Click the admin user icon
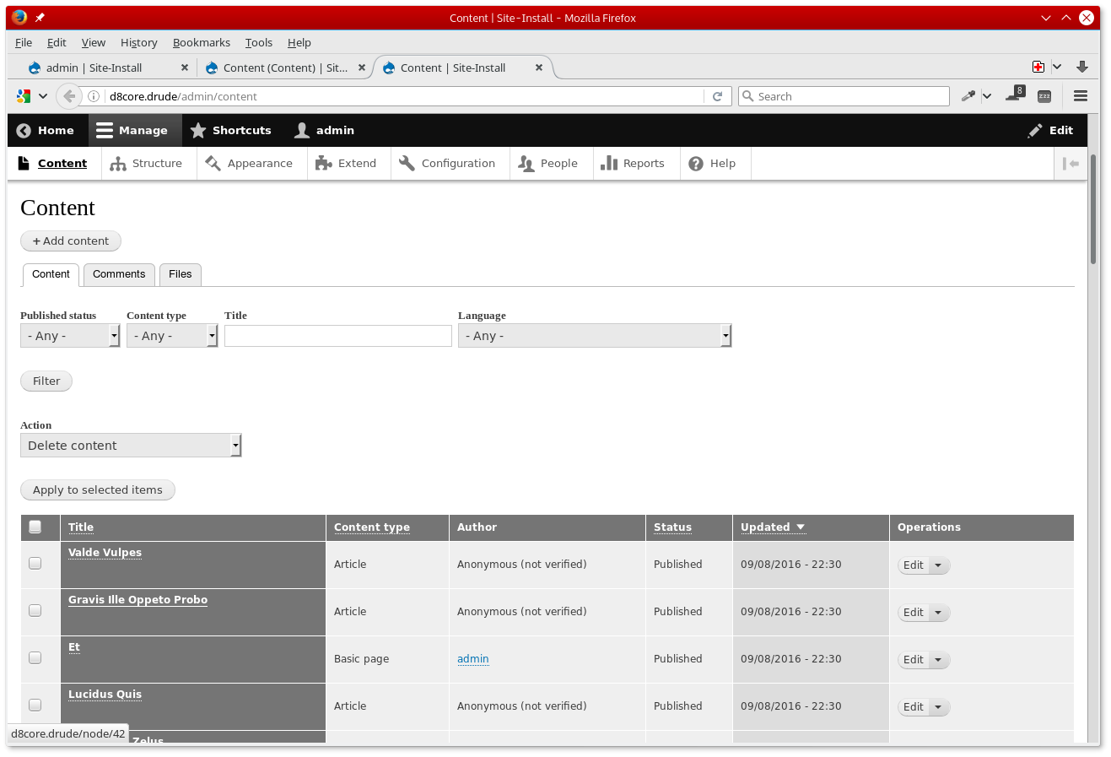1111x757 pixels. pyautogui.click(x=301, y=130)
